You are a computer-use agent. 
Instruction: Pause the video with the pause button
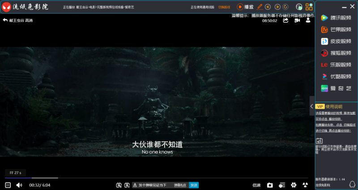coord(8,185)
